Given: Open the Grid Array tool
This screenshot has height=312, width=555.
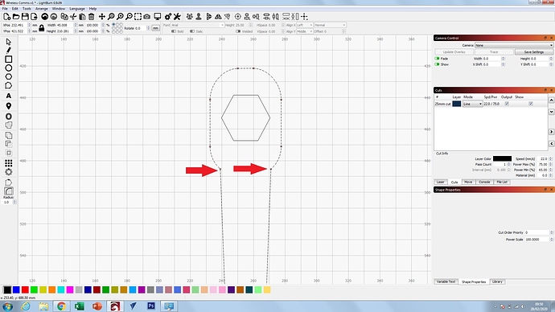Looking at the screenshot, I should [x=9, y=163].
